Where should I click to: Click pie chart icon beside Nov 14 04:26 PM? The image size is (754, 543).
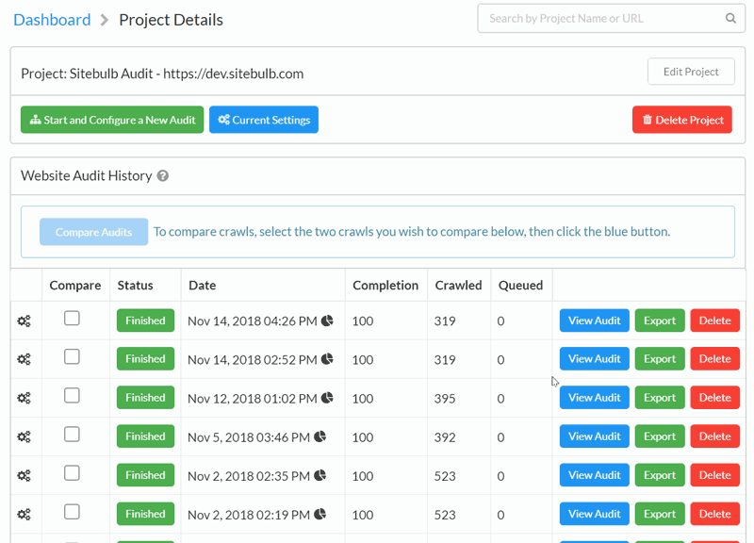point(327,321)
